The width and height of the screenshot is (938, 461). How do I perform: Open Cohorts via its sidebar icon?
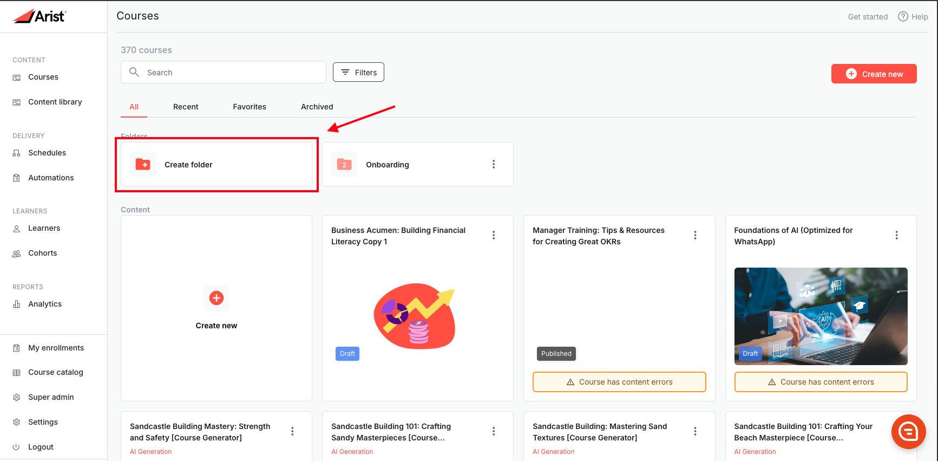tap(17, 254)
